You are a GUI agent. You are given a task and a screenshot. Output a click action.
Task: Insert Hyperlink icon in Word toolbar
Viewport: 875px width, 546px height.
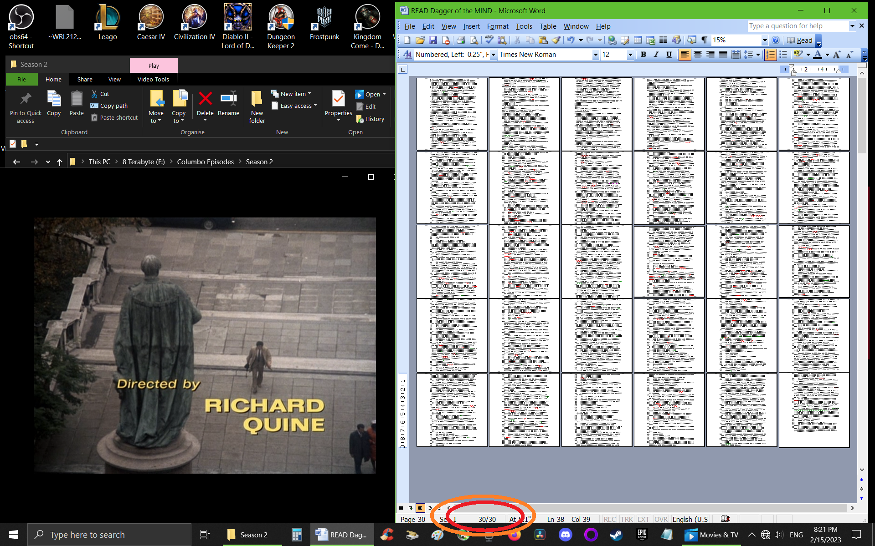(x=612, y=40)
